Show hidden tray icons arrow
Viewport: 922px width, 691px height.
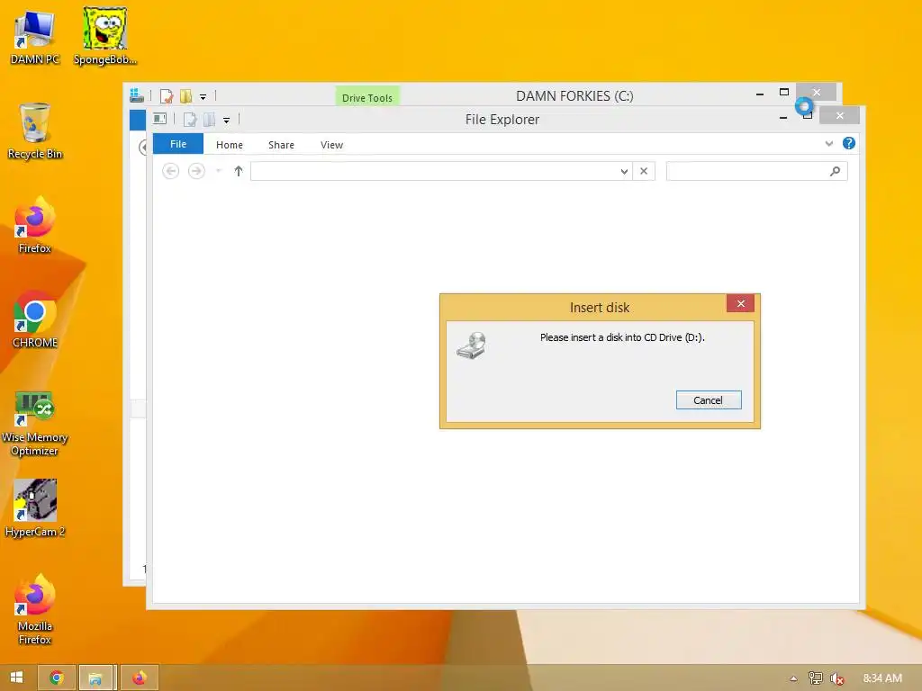click(794, 678)
